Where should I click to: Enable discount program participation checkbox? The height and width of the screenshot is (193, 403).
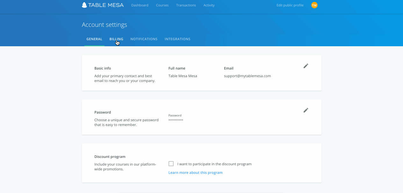tap(171, 164)
